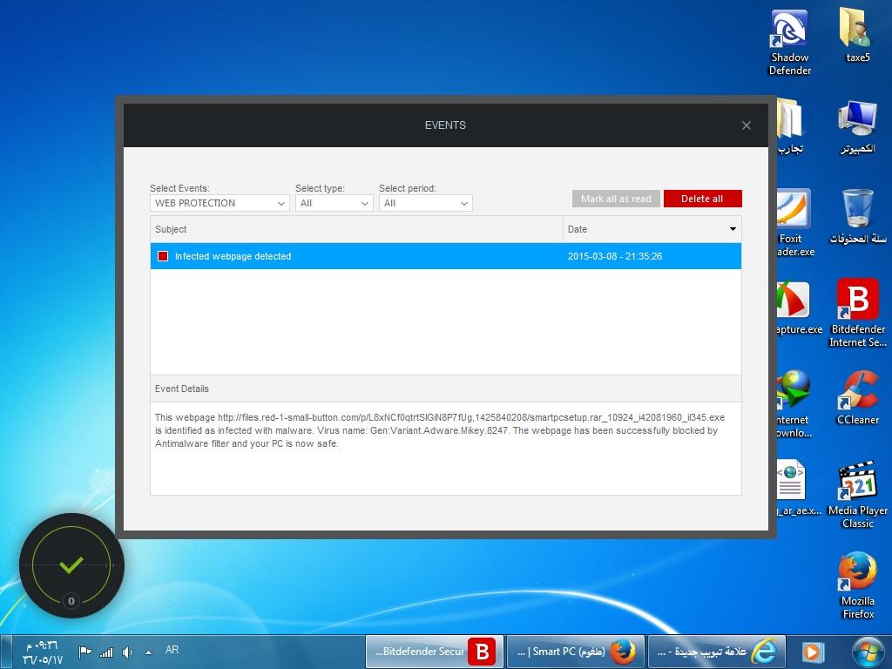Switch to Smart PC Firefox taskbar window
The height and width of the screenshot is (669, 892).
575,652
